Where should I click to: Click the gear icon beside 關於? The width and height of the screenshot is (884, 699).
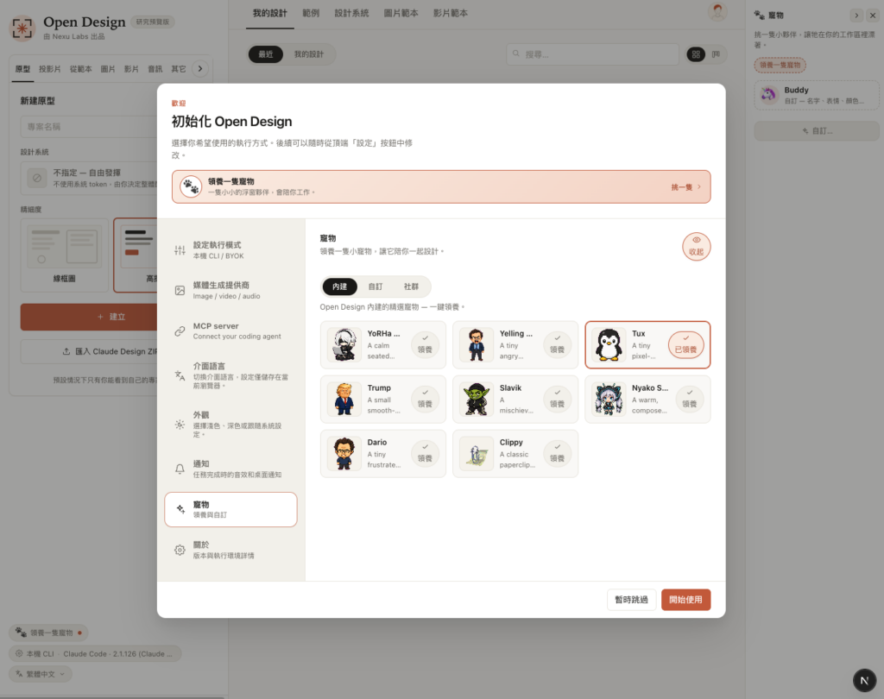pos(180,550)
